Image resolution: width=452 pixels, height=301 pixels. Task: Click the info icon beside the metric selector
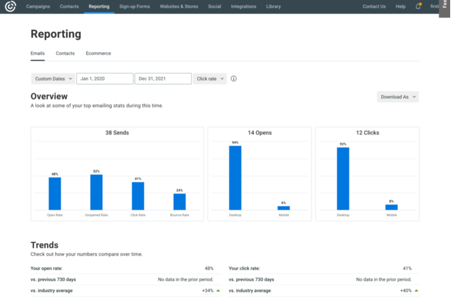[x=233, y=78]
